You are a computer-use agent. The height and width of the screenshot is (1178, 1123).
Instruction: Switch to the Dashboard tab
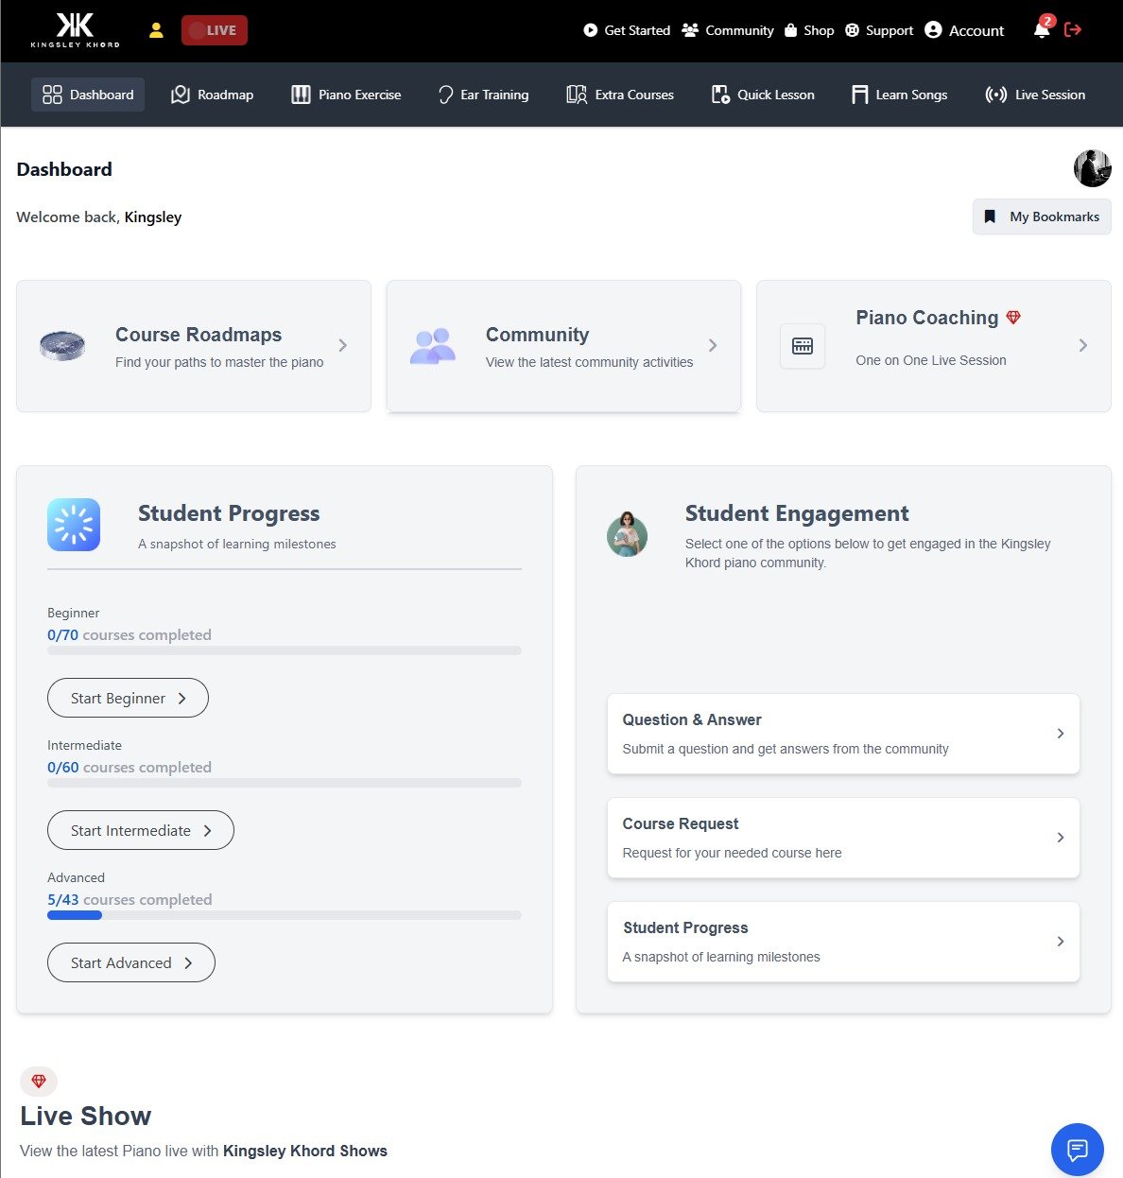pyautogui.click(x=88, y=95)
